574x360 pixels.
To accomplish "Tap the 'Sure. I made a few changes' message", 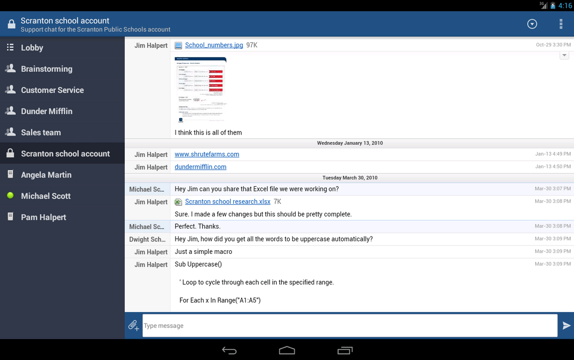I will pos(263,214).
